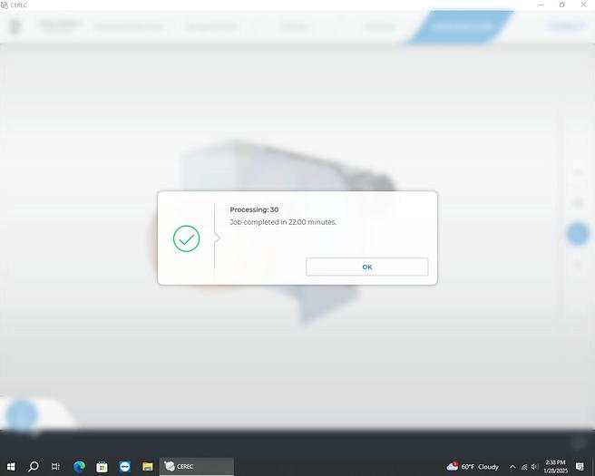
Task: Open the clock showing 2:38 PM
Action: [555, 466]
